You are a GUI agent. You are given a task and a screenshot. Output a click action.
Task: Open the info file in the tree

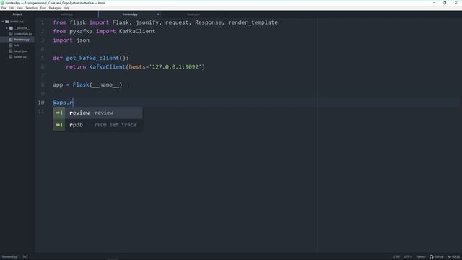[x=17, y=45]
